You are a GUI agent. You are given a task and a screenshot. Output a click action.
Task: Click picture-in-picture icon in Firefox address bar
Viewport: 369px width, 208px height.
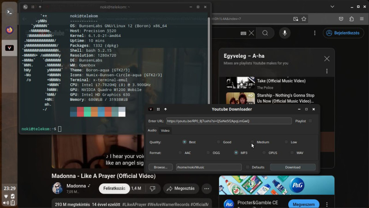296,19
